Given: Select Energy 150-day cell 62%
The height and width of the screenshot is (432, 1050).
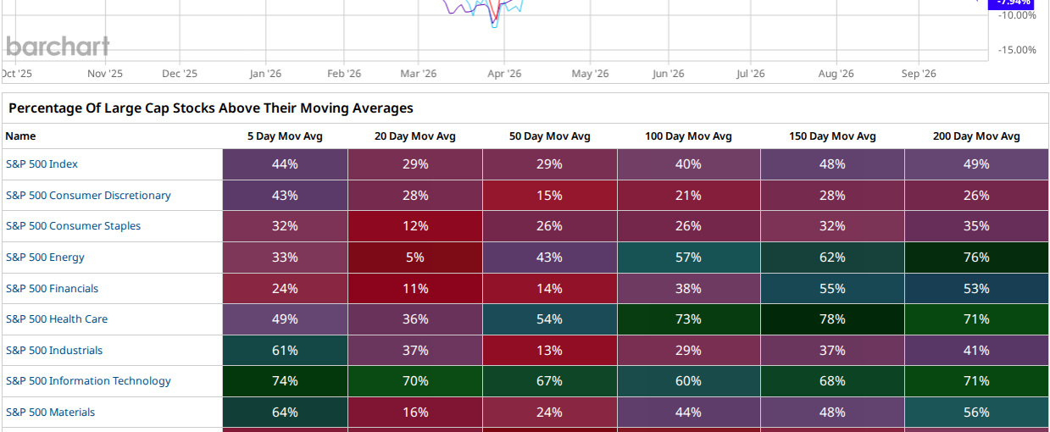Looking at the screenshot, I should [x=832, y=258].
